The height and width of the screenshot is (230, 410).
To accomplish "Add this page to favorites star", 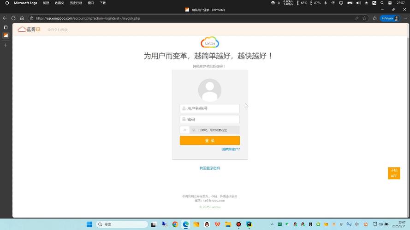I will coord(364,18).
